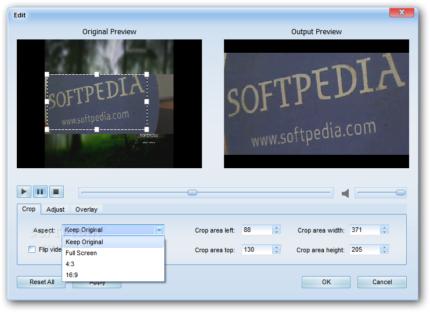Click the right-middle crop handle
The width and height of the screenshot is (430, 312).
[x=147, y=101]
